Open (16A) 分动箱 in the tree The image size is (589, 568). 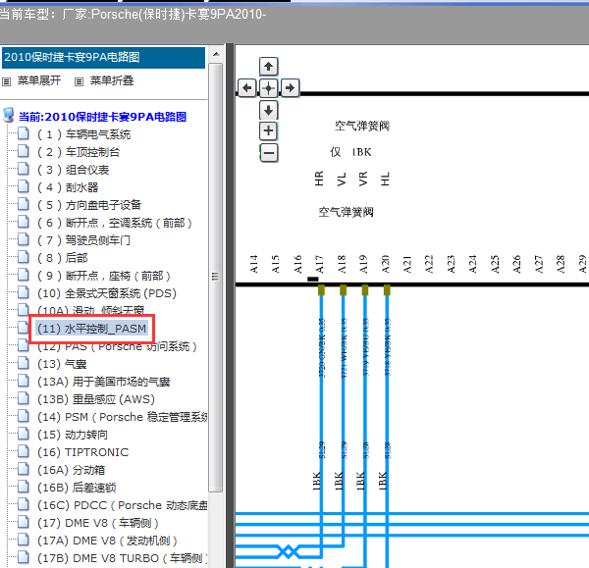point(72,470)
